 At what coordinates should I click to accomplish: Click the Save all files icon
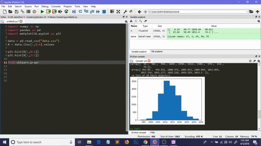point(22,12)
